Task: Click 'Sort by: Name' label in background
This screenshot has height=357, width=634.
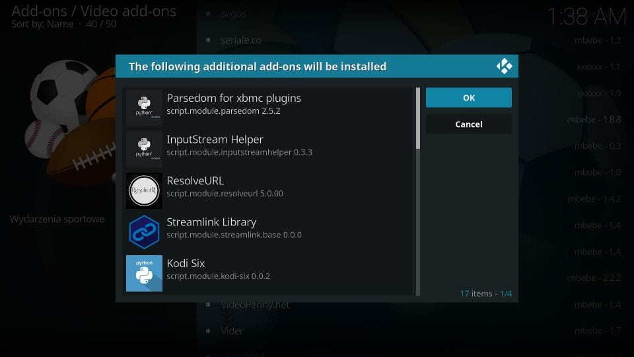Action: pyautogui.click(x=42, y=24)
